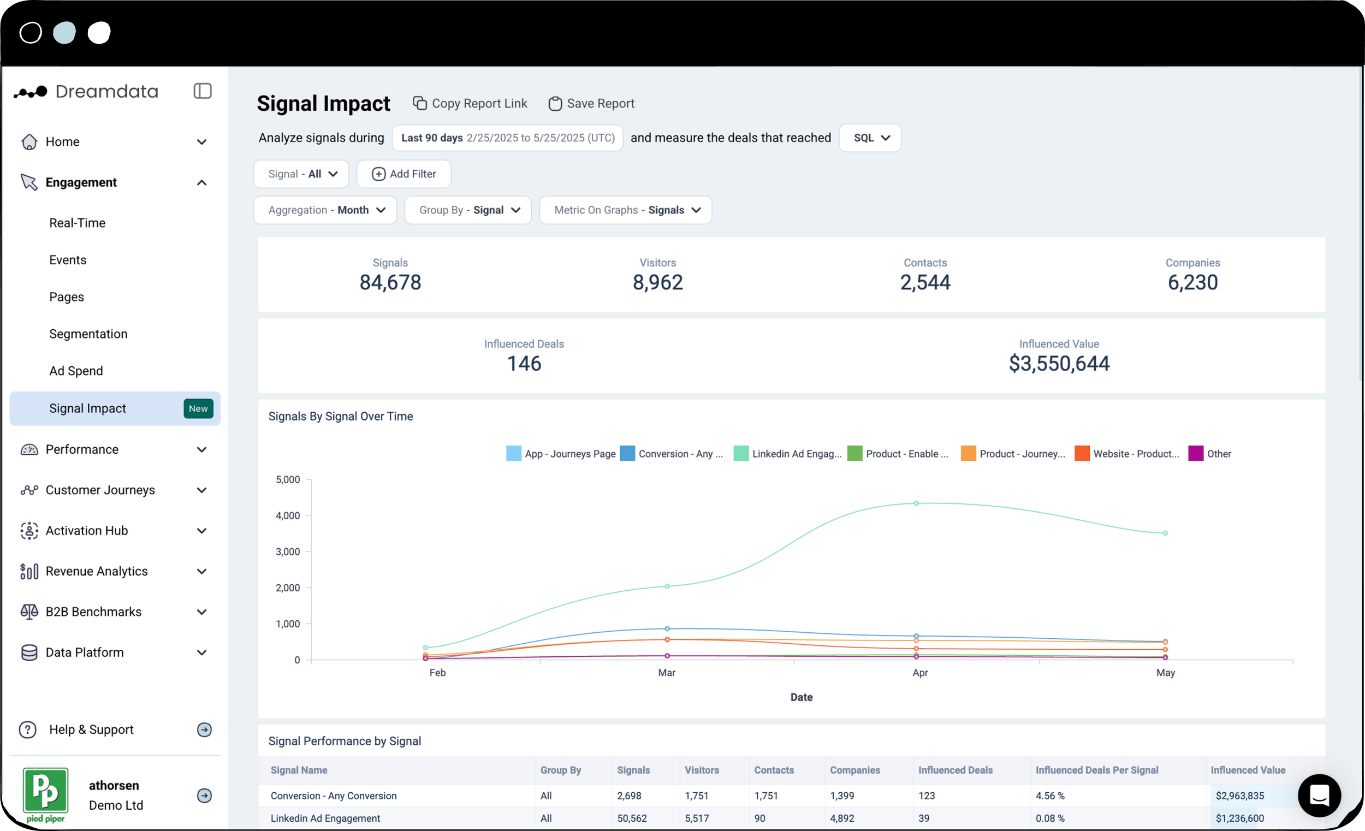1365x831 pixels.
Task: Collapse sidebar using panel toggle icon
Action: point(202,91)
